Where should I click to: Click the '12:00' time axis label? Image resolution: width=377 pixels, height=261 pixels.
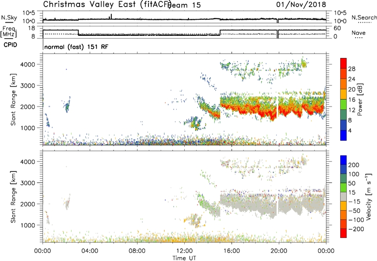tap(184, 251)
